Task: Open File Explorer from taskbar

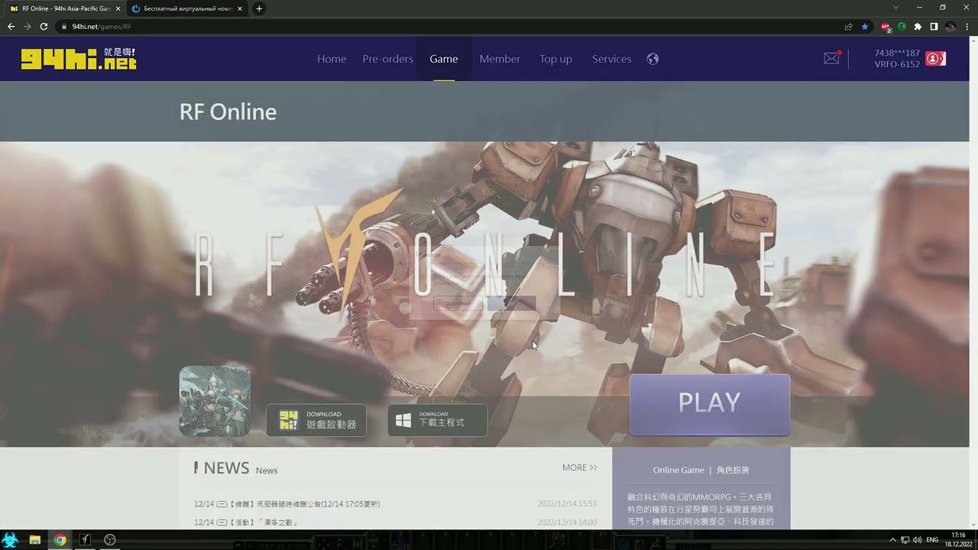Action: 35,540
